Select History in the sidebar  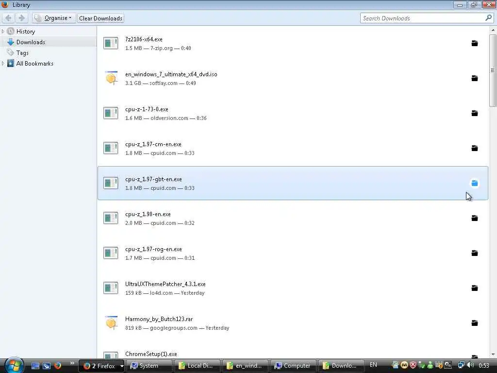[x=26, y=32]
